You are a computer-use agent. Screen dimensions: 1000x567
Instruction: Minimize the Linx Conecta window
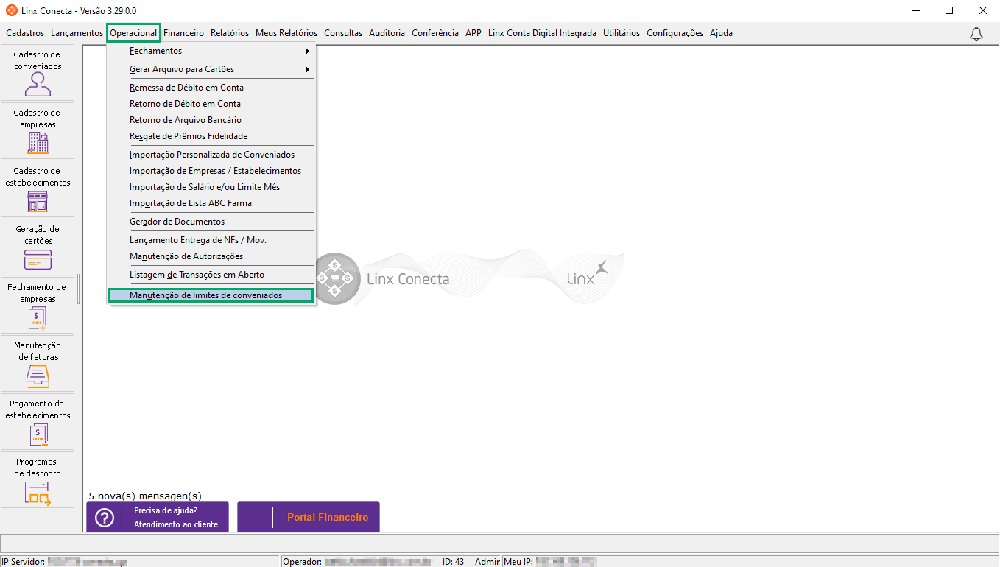pyautogui.click(x=915, y=10)
